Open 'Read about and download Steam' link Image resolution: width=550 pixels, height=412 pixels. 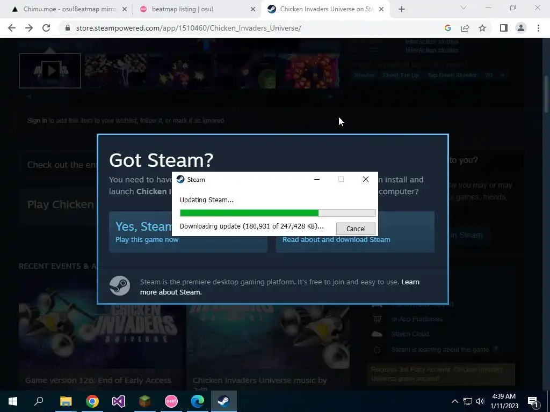[336, 240]
